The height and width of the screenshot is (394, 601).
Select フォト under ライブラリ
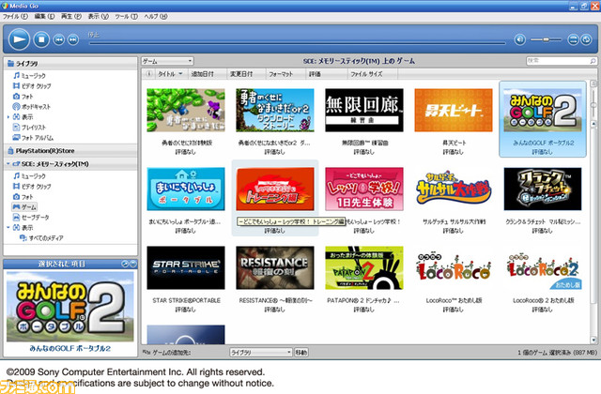coord(23,96)
